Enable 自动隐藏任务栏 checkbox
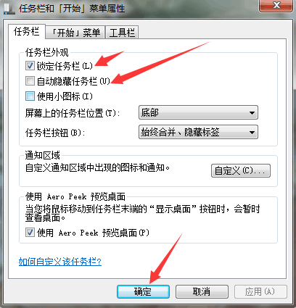The height and width of the screenshot is (308, 296). click(30, 81)
